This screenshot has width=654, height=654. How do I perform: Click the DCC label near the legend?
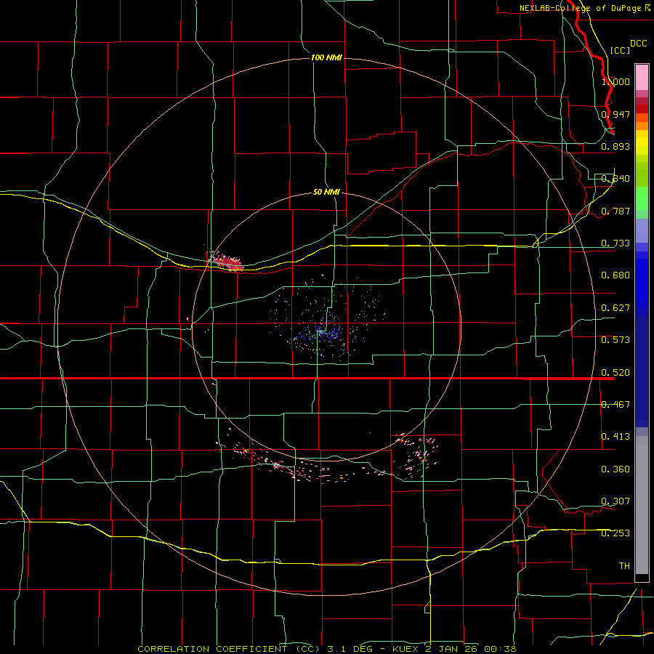638,44
